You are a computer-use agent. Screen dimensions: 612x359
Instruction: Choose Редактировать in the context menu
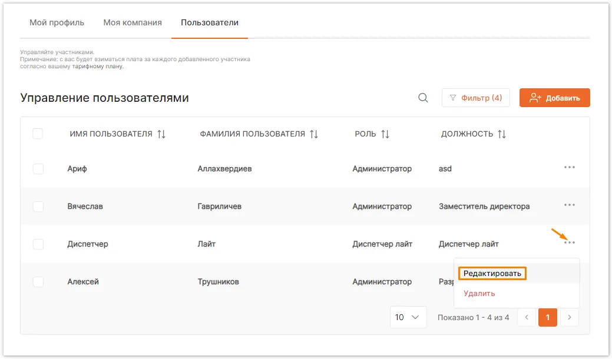pyautogui.click(x=492, y=273)
